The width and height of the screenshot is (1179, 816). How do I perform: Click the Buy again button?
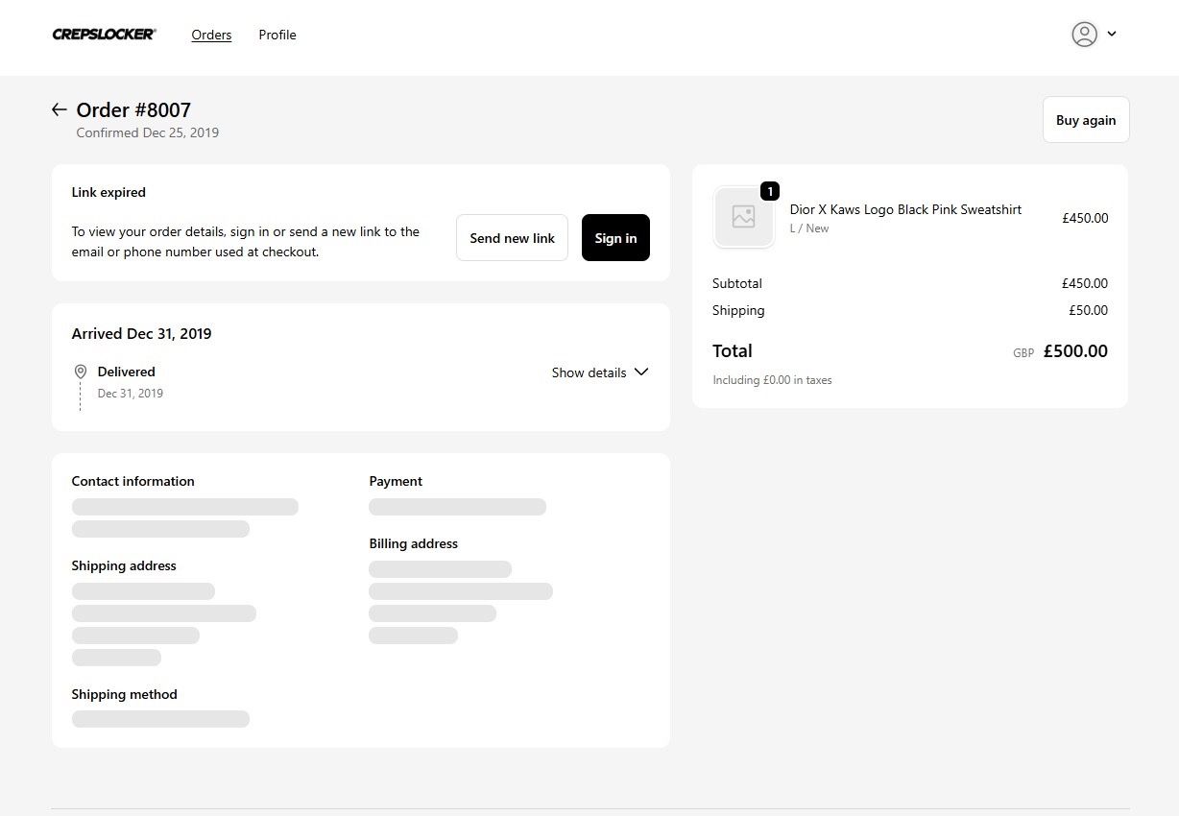(1086, 120)
